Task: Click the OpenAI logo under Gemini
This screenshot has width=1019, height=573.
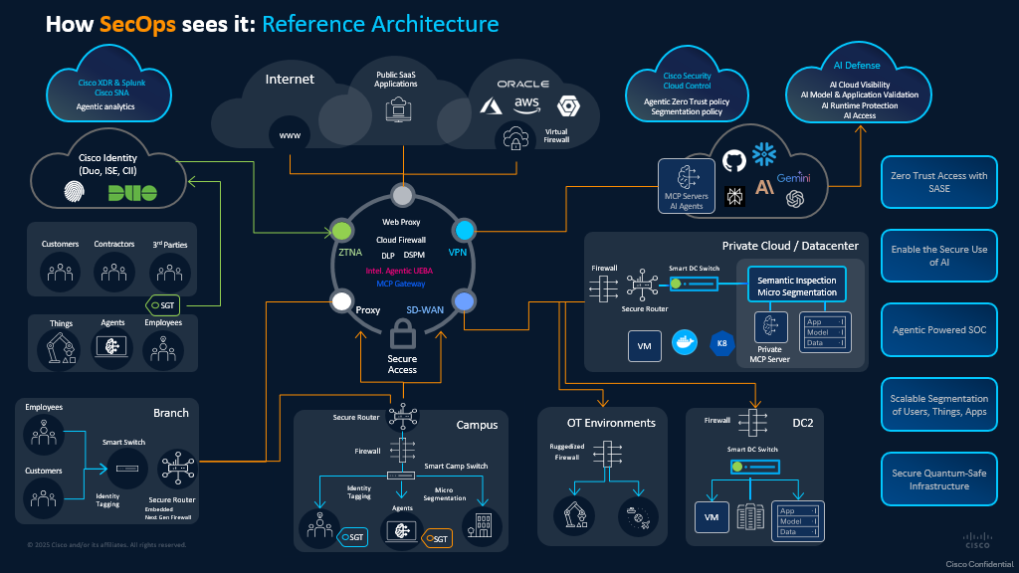Action: [795, 199]
